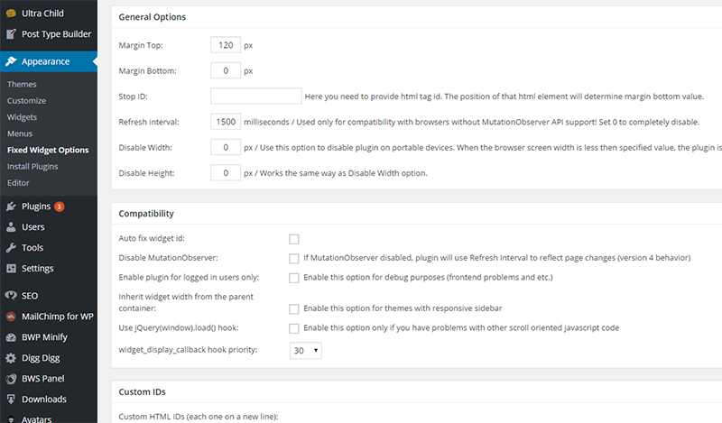Open the SEO menu label

coord(30,296)
